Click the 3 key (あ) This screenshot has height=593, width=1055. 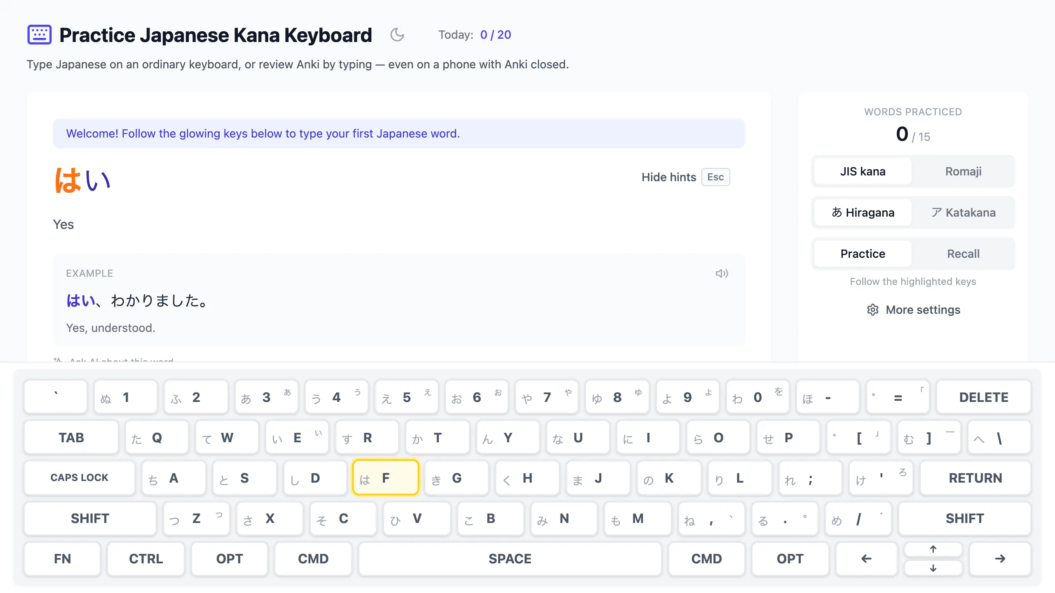coord(266,397)
